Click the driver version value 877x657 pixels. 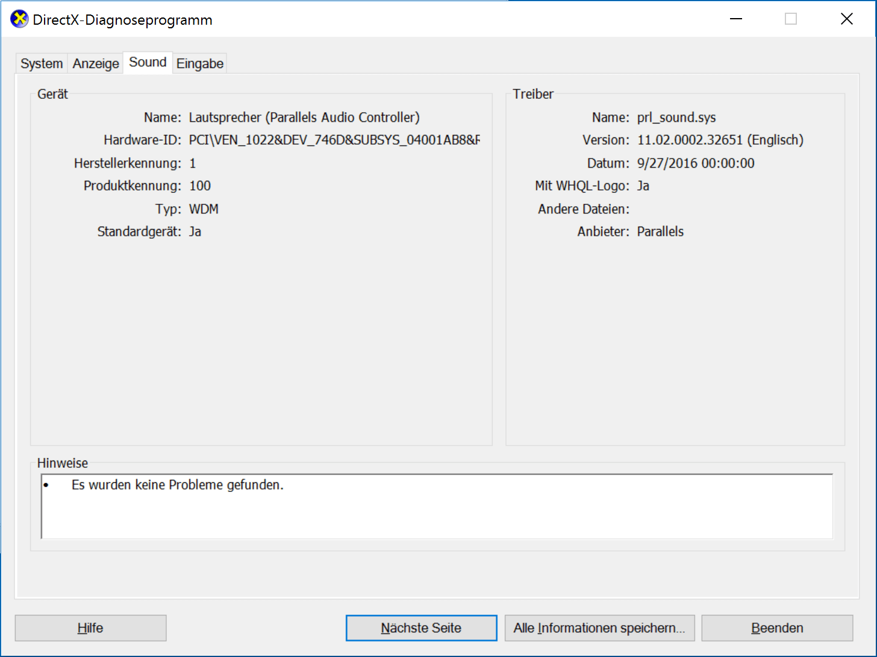coord(720,140)
